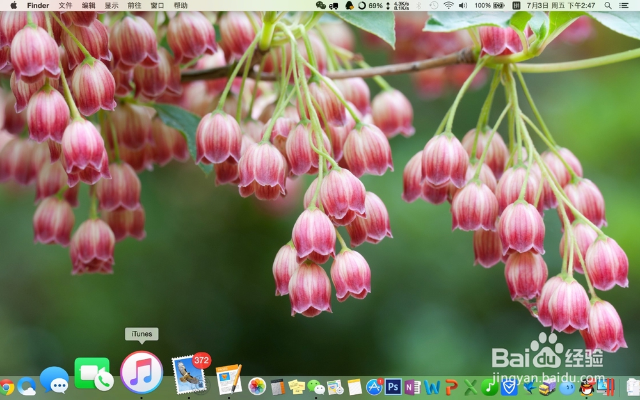
Task: Open the 文件 menu
Action: (x=65, y=5)
